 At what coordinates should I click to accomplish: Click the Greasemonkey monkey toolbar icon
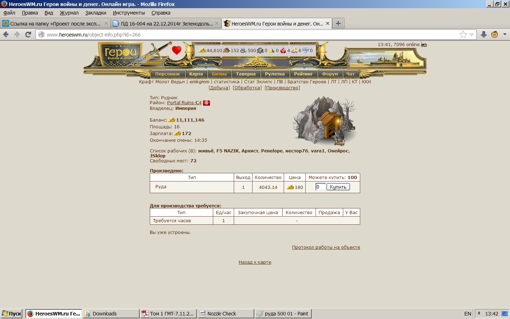(495, 34)
